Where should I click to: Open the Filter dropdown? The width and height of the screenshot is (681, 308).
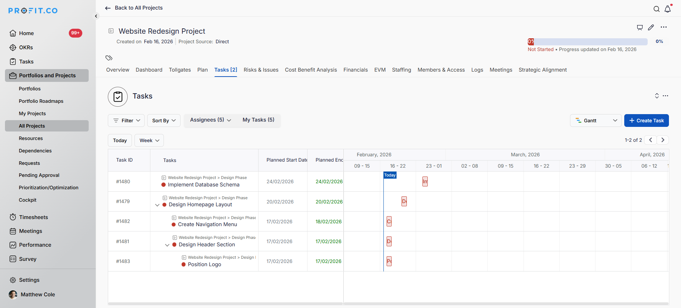(x=126, y=121)
